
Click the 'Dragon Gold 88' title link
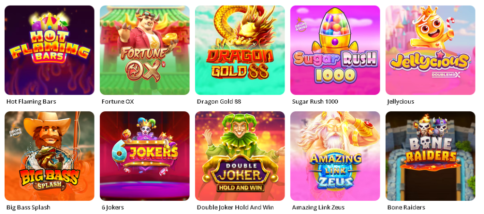[219, 102]
